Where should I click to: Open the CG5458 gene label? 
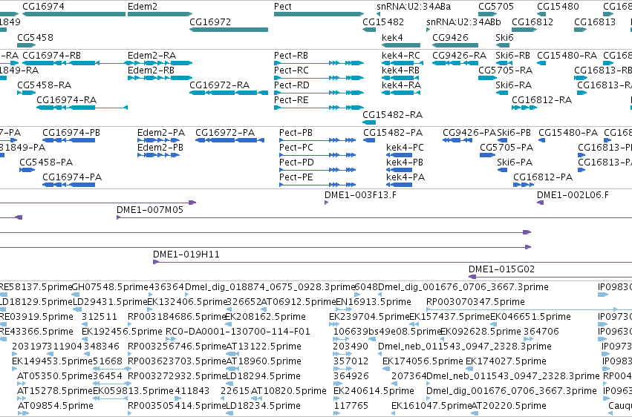click(35, 37)
